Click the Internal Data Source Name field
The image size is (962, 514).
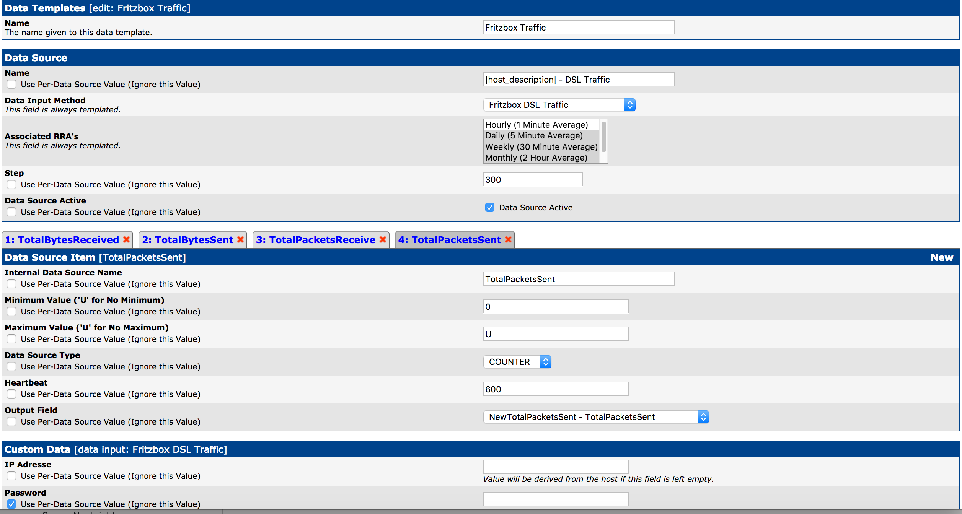click(x=579, y=279)
